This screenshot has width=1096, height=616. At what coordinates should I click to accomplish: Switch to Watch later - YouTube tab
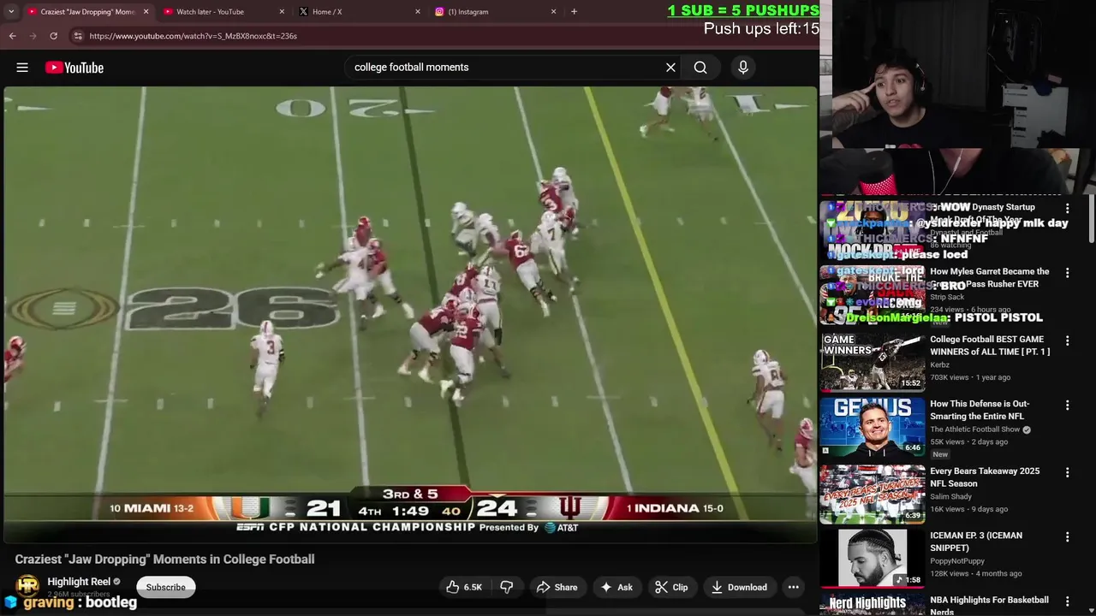click(x=223, y=12)
